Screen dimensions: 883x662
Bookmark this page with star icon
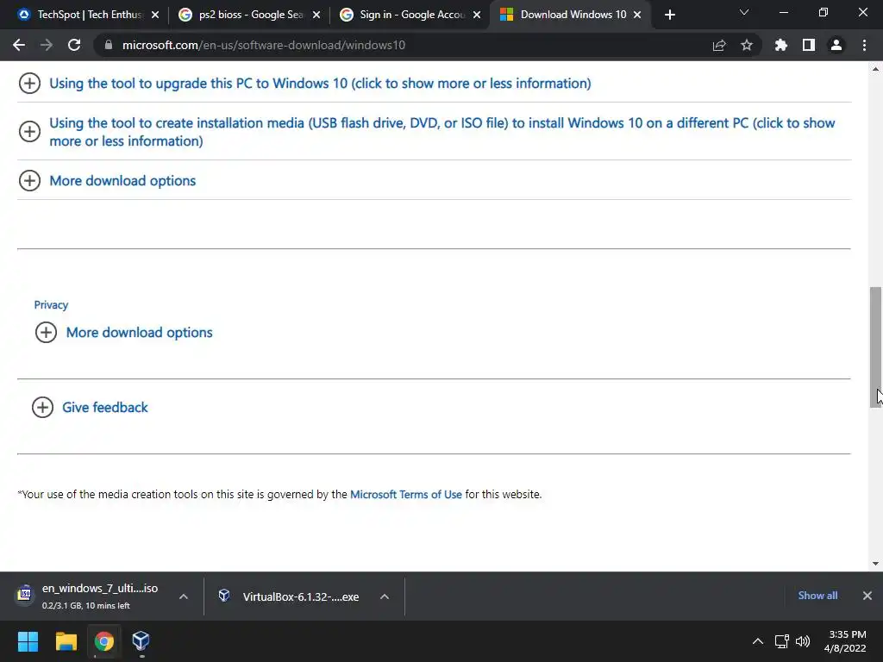pos(747,45)
